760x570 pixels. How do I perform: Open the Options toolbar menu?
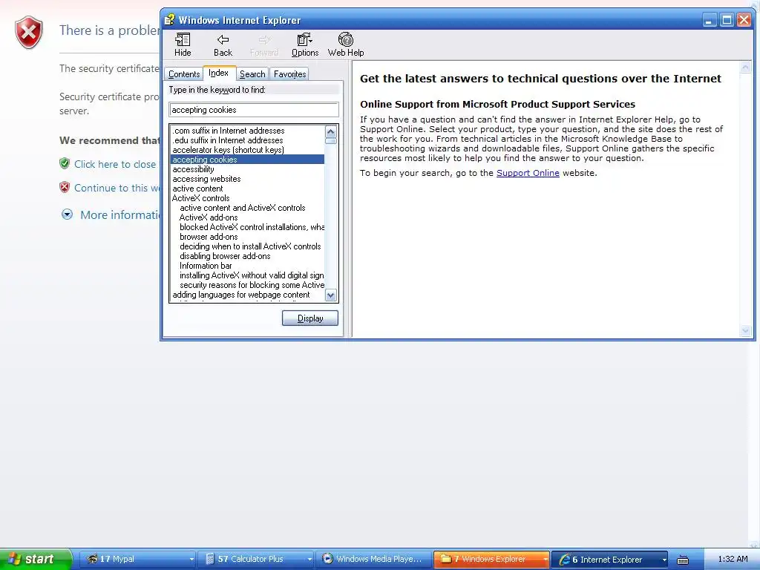click(305, 45)
